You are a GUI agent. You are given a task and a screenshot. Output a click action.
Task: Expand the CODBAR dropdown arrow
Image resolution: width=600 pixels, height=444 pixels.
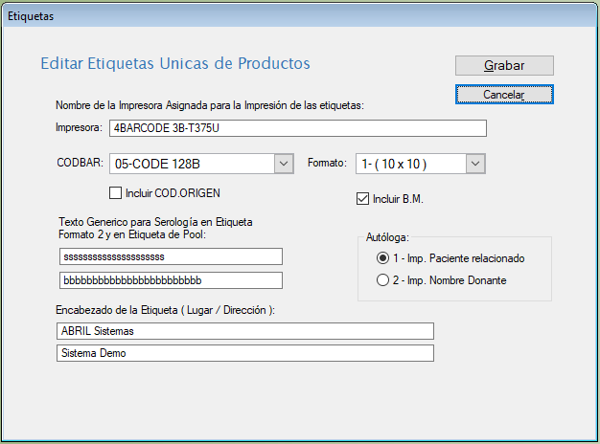coord(284,164)
